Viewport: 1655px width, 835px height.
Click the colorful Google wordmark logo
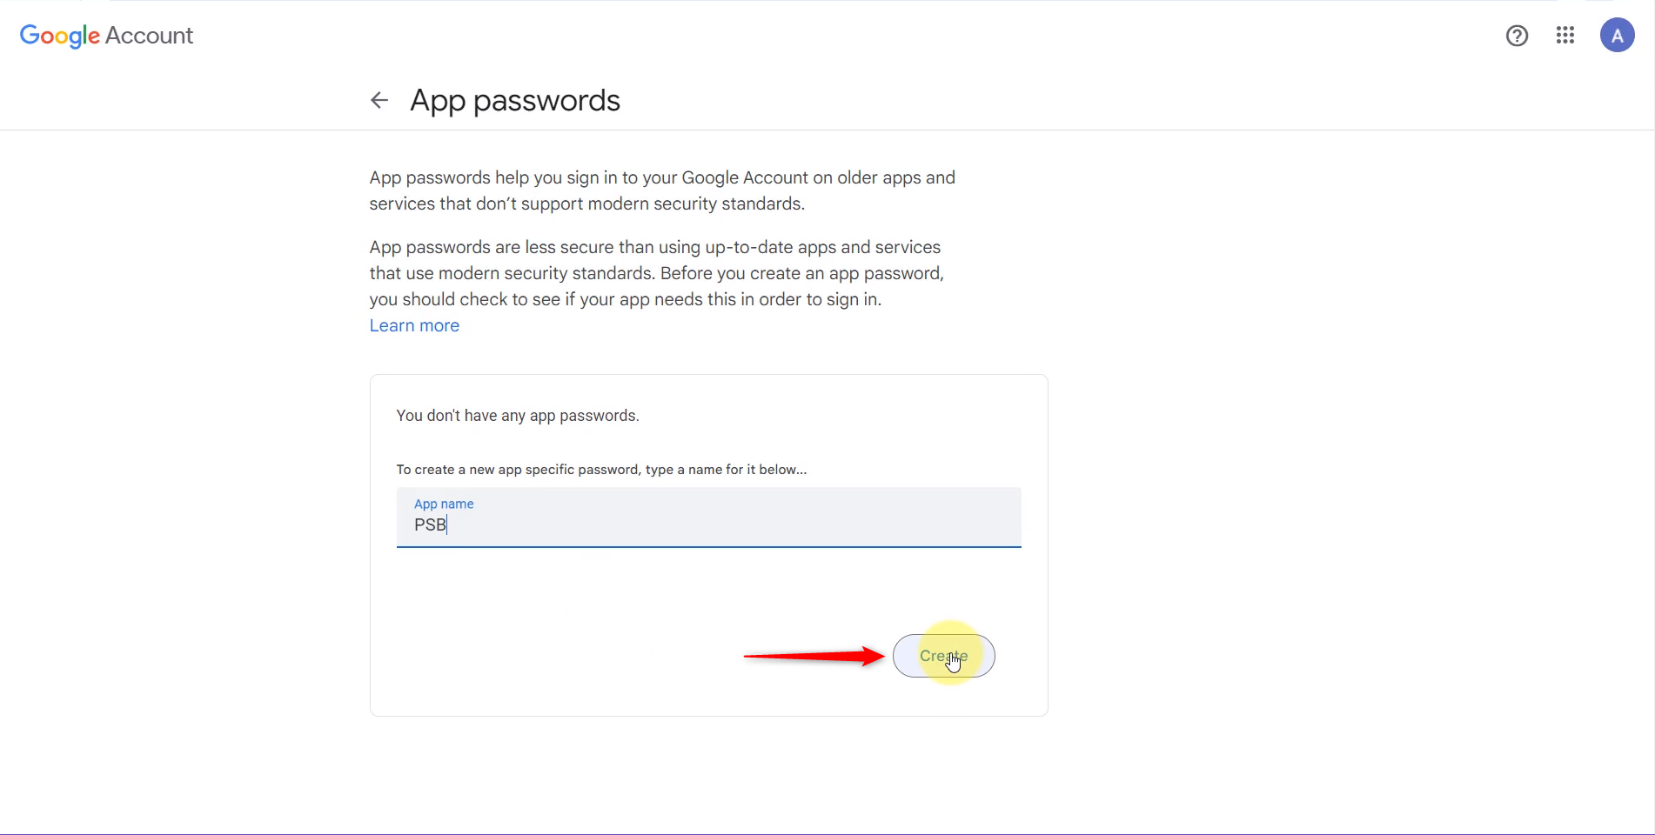[x=59, y=36]
